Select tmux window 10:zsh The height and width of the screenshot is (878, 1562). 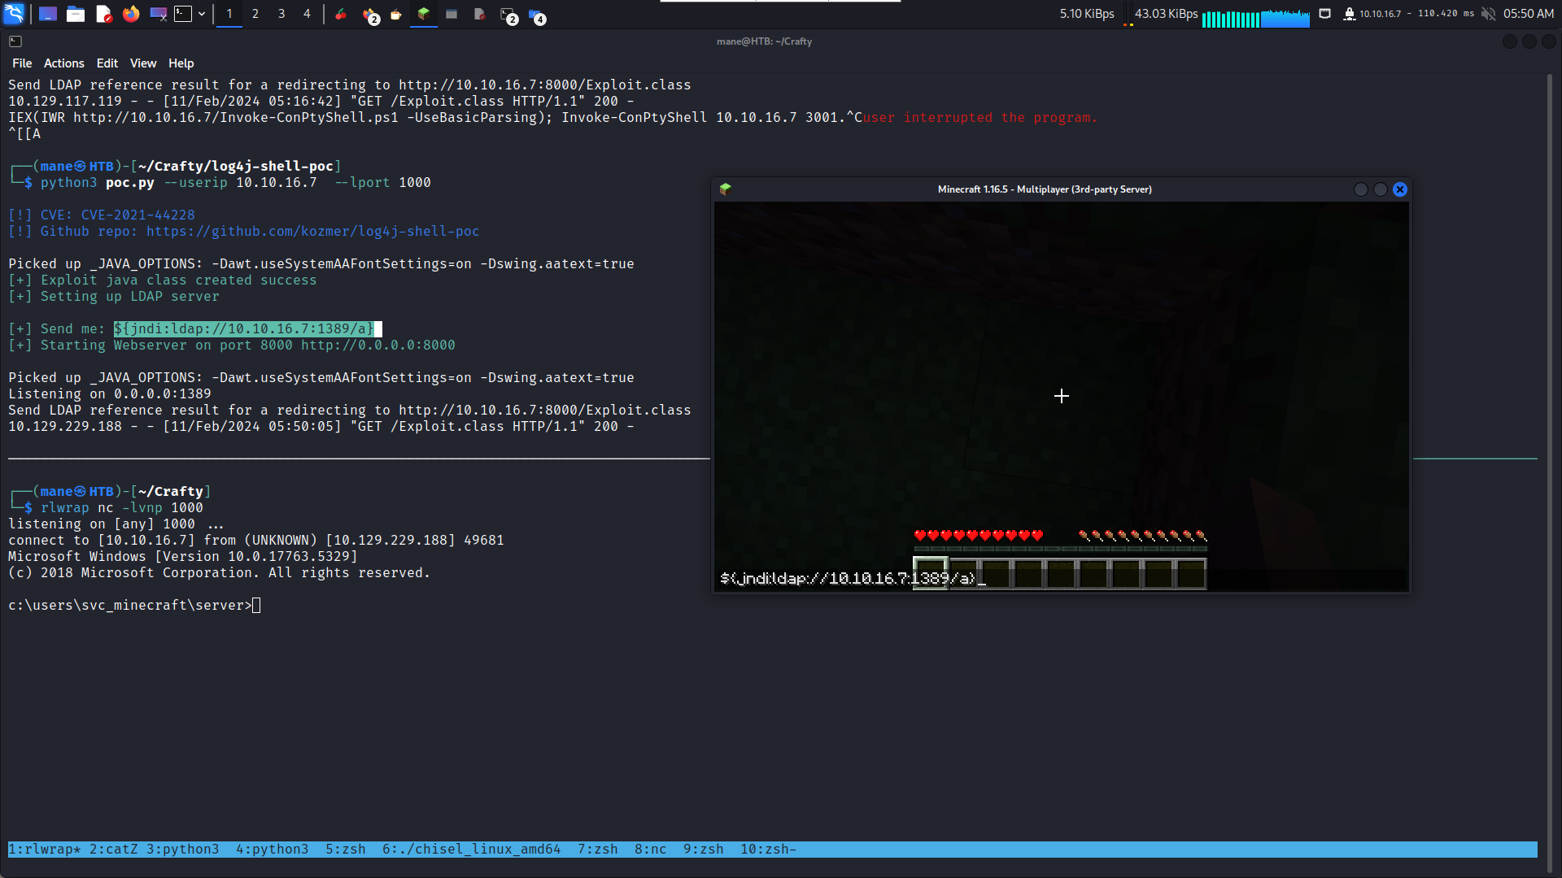pyautogui.click(x=769, y=850)
